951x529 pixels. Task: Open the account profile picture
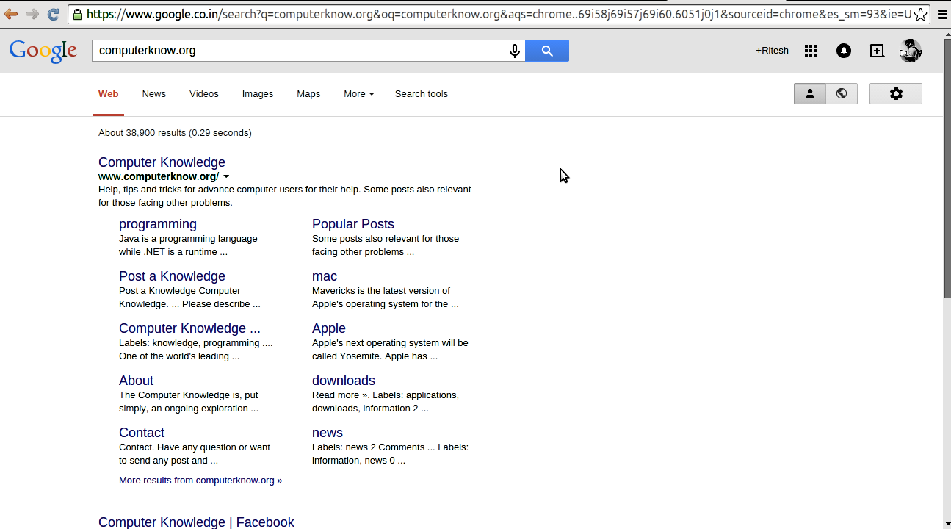(911, 51)
